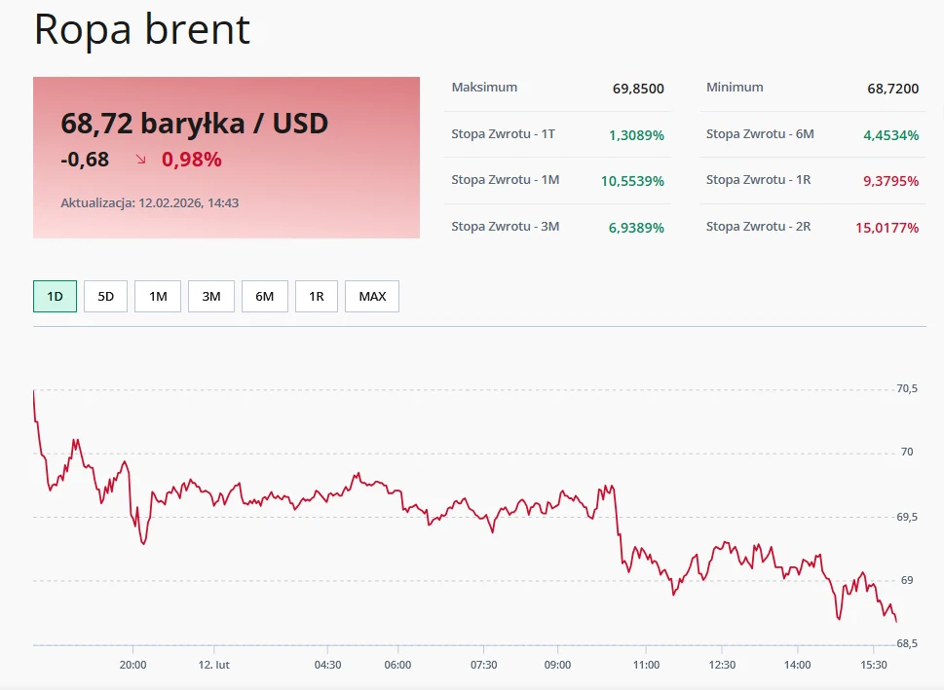Switch to the 5D chart view
The width and height of the screenshot is (944, 690).
(105, 296)
